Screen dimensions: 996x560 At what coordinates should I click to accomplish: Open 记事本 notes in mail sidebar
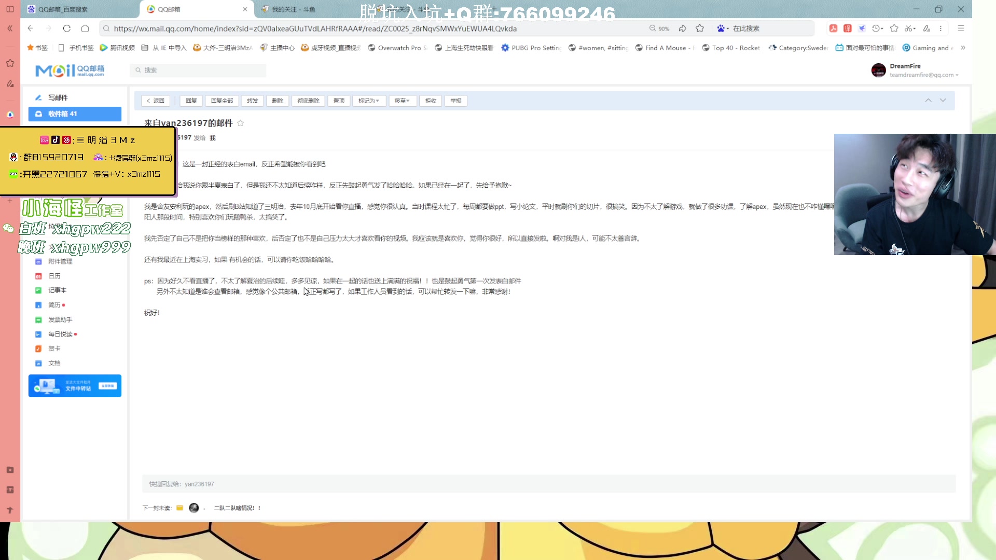57,290
